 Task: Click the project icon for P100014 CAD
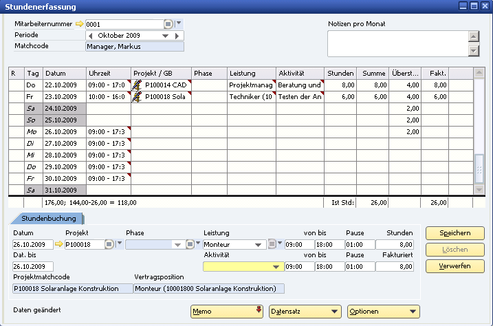(137, 85)
